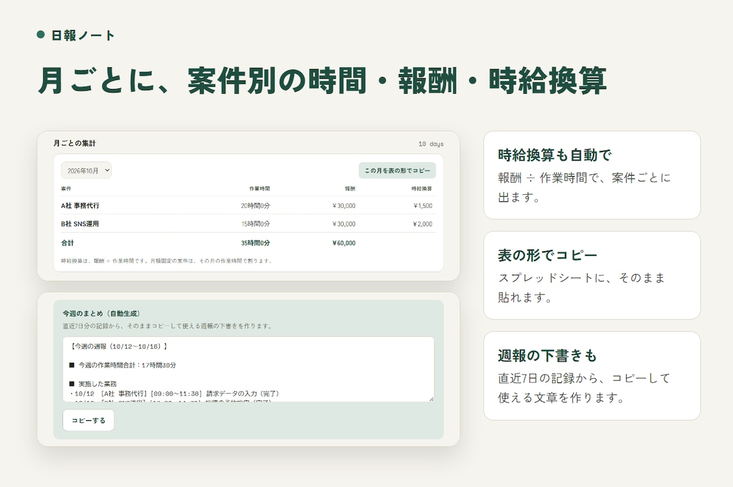Open the 2026年10月 month dropdown
The height and width of the screenshot is (487, 733).
pos(86,170)
